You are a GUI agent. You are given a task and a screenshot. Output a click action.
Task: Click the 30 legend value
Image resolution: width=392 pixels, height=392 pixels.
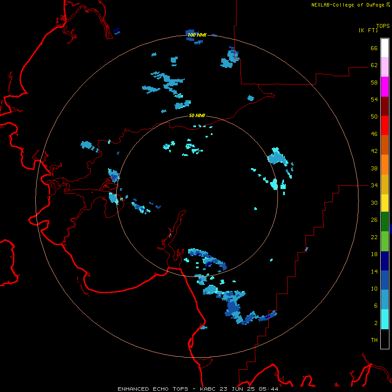(374, 203)
